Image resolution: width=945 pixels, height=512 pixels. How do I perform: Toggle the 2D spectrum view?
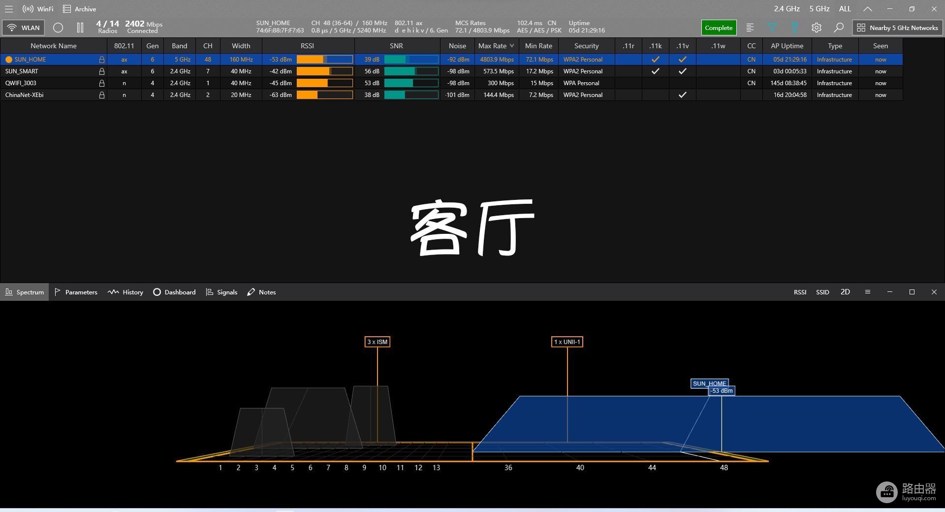pyautogui.click(x=845, y=292)
